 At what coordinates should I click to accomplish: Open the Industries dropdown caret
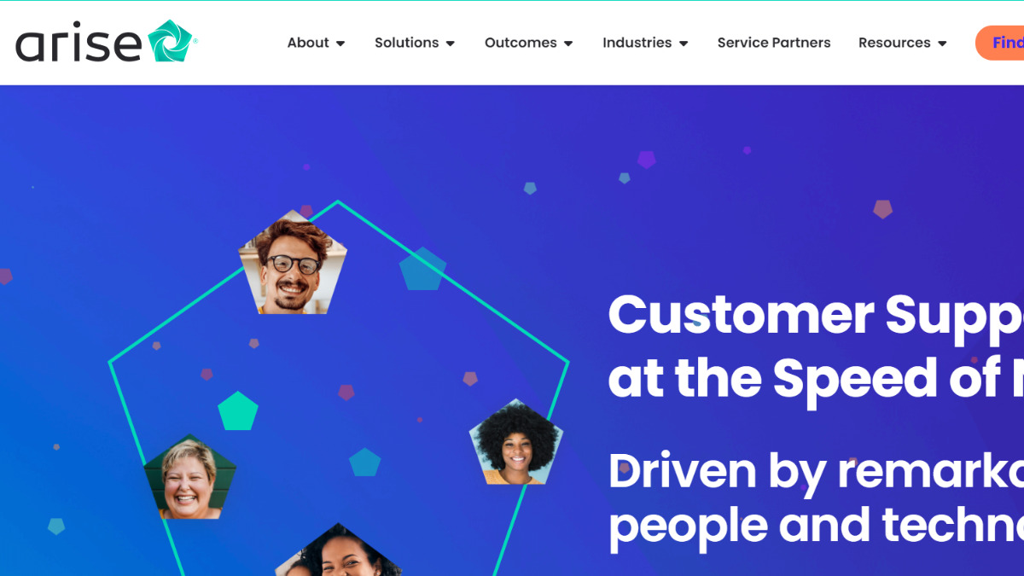(x=684, y=44)
